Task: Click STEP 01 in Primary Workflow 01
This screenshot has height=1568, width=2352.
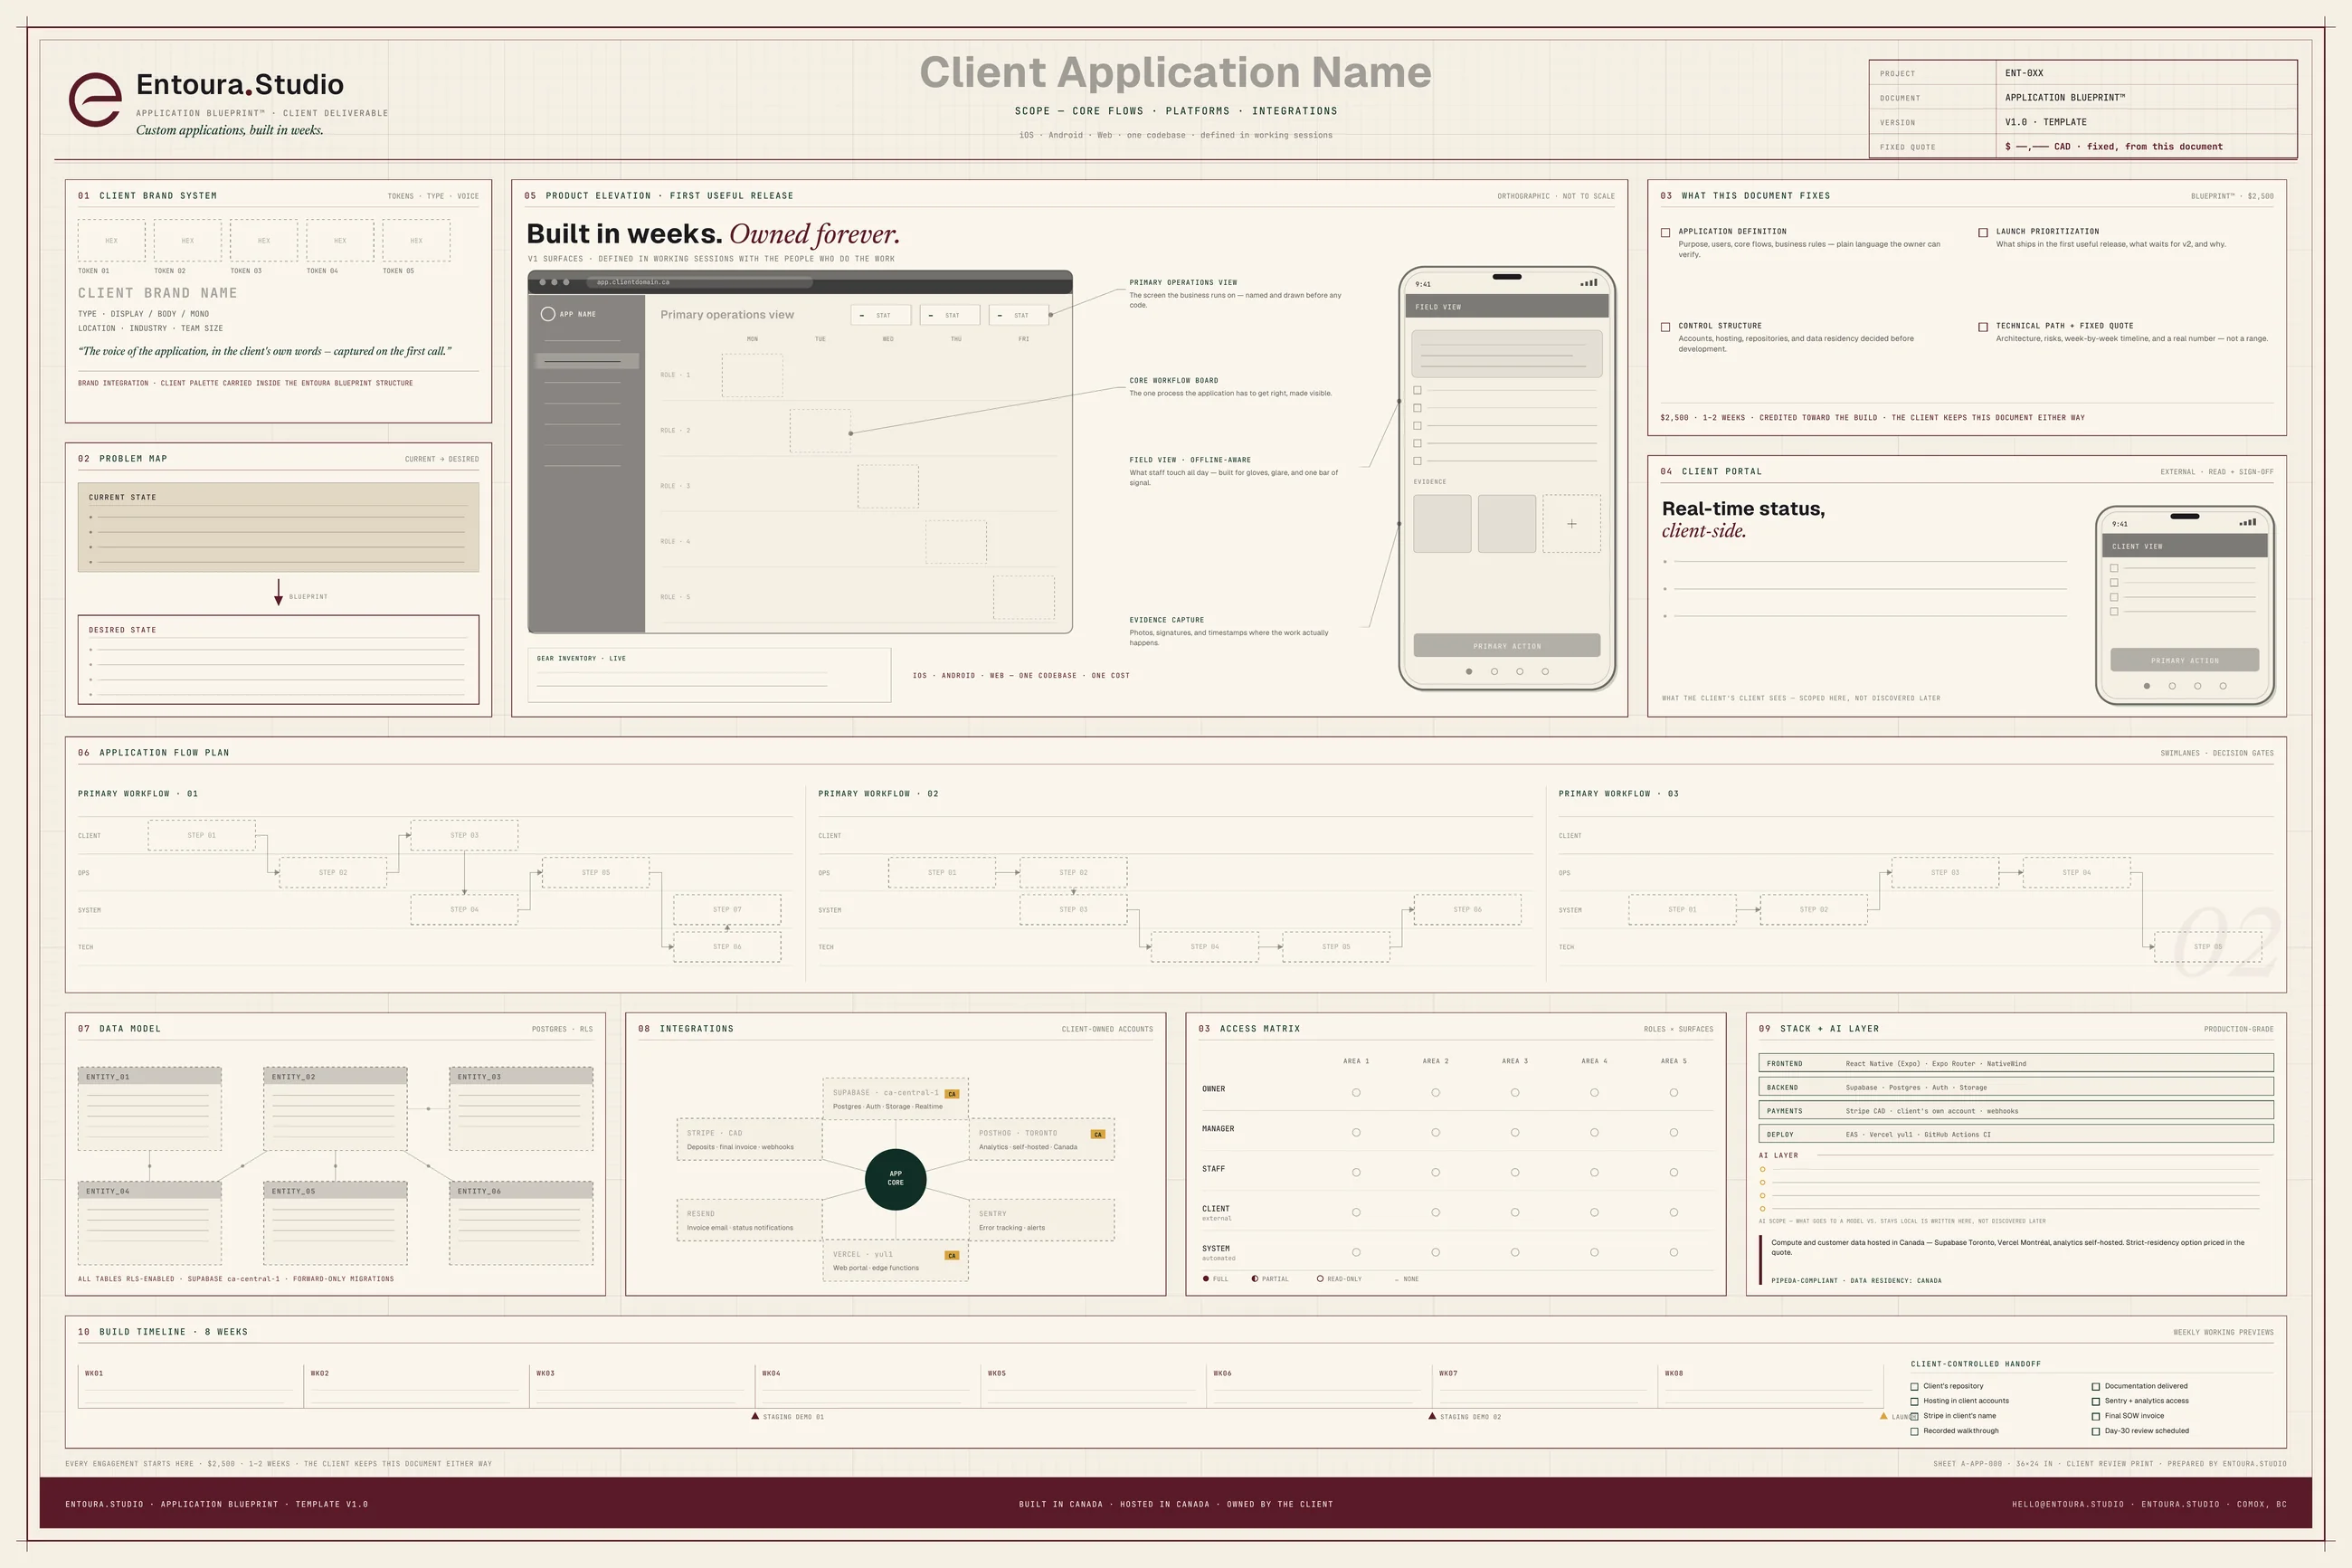Action: pyautogui.click(x=202, y=835)
